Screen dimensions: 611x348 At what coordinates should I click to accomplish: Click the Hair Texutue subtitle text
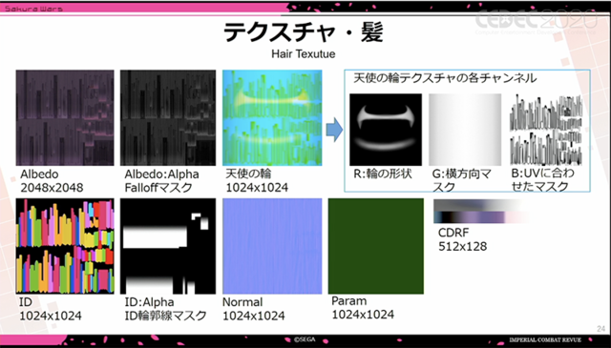(304, 53)
